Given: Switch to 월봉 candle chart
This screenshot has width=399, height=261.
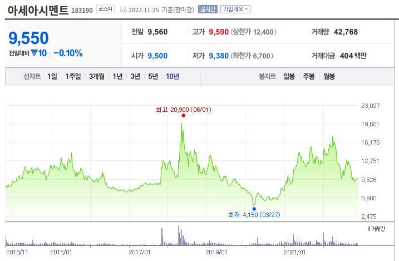Looking at the screenshot, I should [x=329, y=76].
